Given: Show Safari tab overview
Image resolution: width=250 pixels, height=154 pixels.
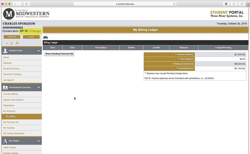Looking at the screenshot, I should (x=242, y=4).
